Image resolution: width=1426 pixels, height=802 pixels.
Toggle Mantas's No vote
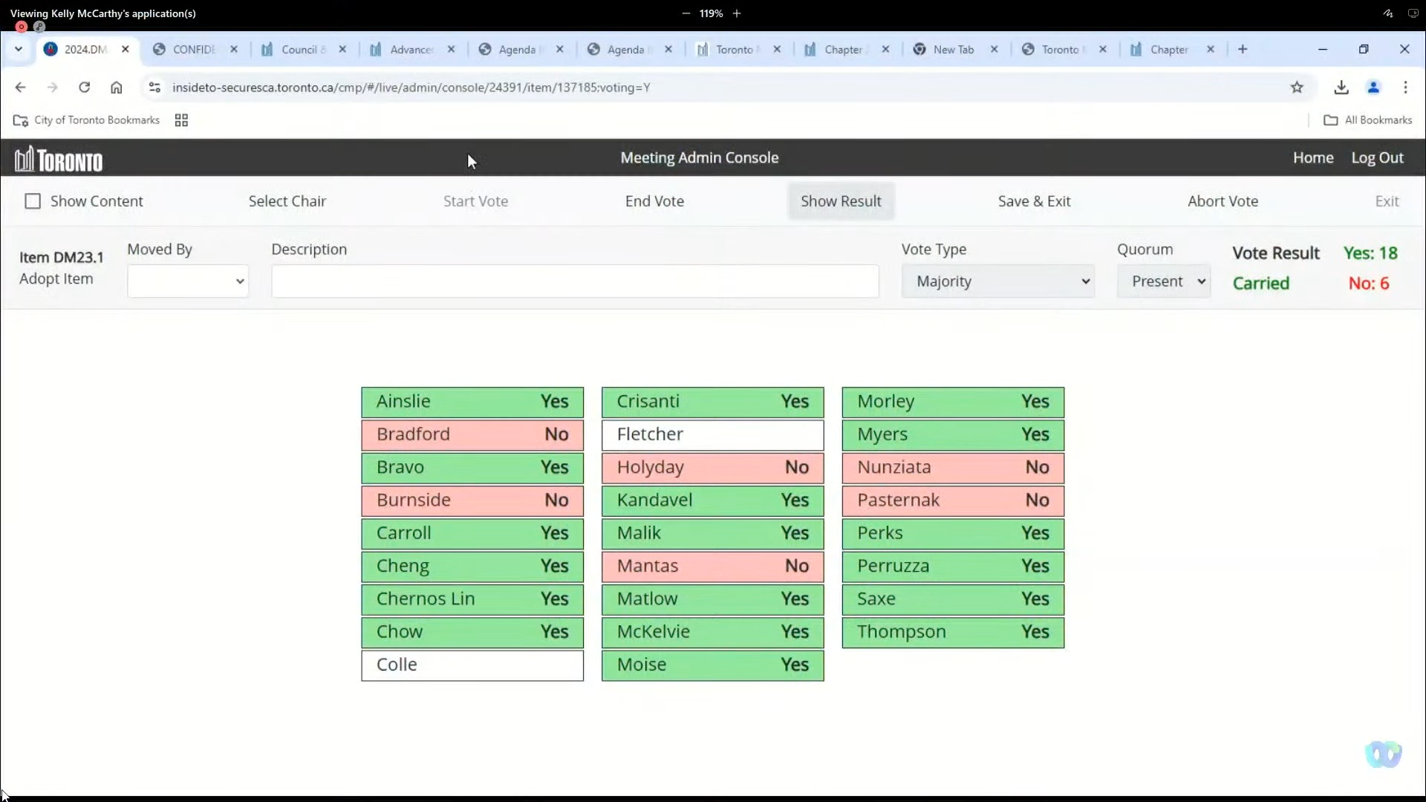[713, 566]
